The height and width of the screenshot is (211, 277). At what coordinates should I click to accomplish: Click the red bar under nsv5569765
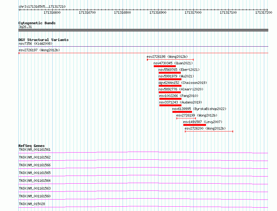click(170, 73)
